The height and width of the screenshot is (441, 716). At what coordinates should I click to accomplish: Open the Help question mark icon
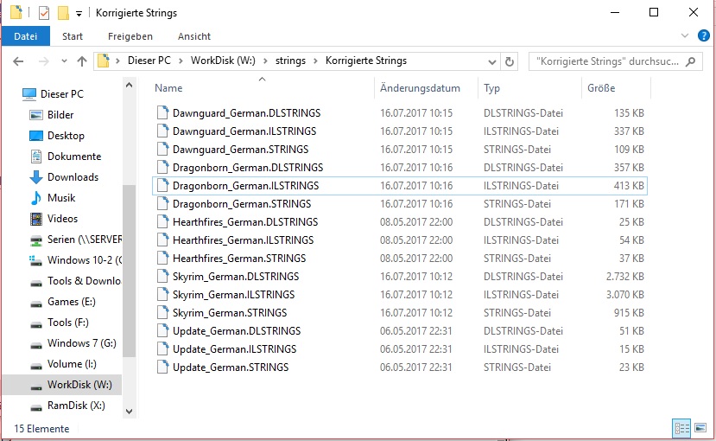coord(702,36)
